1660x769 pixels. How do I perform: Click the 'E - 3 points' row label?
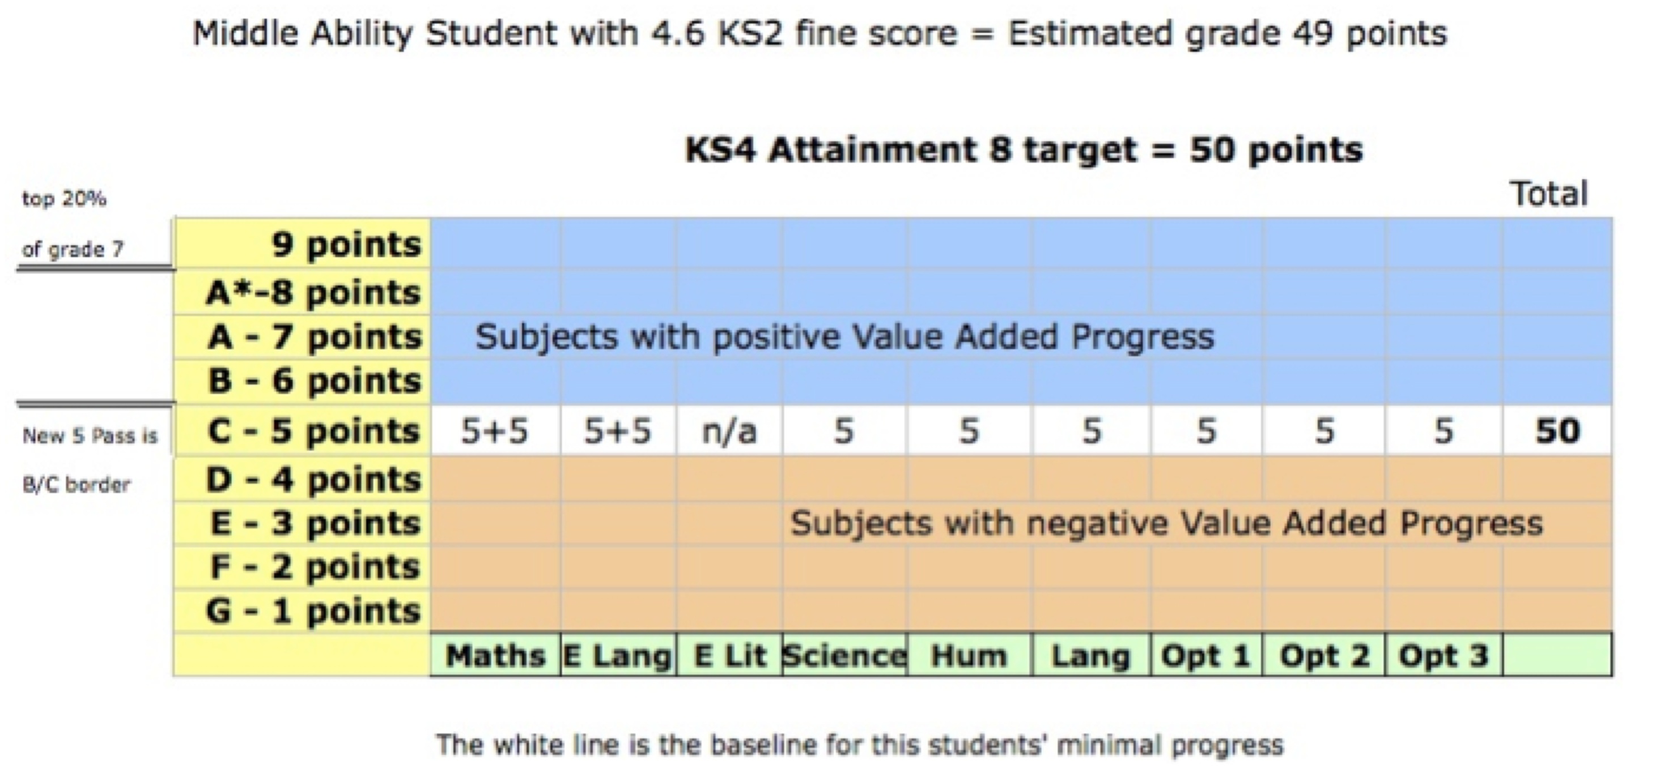pos(316,523)
